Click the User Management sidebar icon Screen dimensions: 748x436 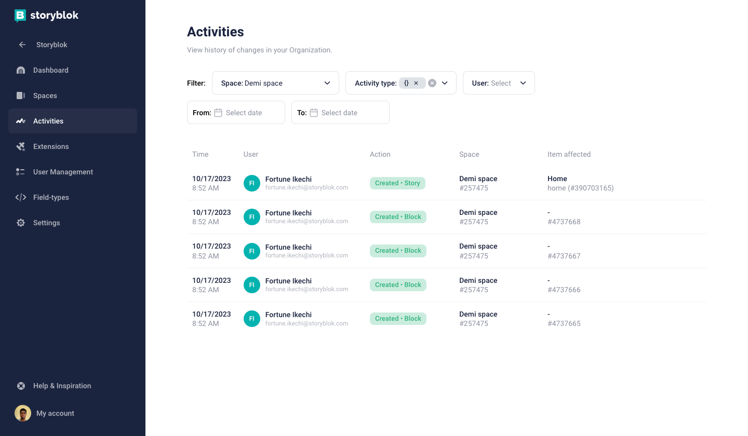[x=21, y=172]
